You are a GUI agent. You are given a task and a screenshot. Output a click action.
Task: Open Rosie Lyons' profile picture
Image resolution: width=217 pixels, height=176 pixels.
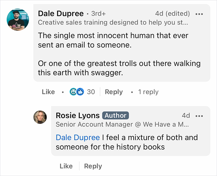(40, 117)
